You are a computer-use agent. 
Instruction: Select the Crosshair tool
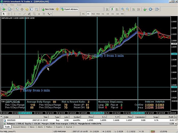point(9,14)
